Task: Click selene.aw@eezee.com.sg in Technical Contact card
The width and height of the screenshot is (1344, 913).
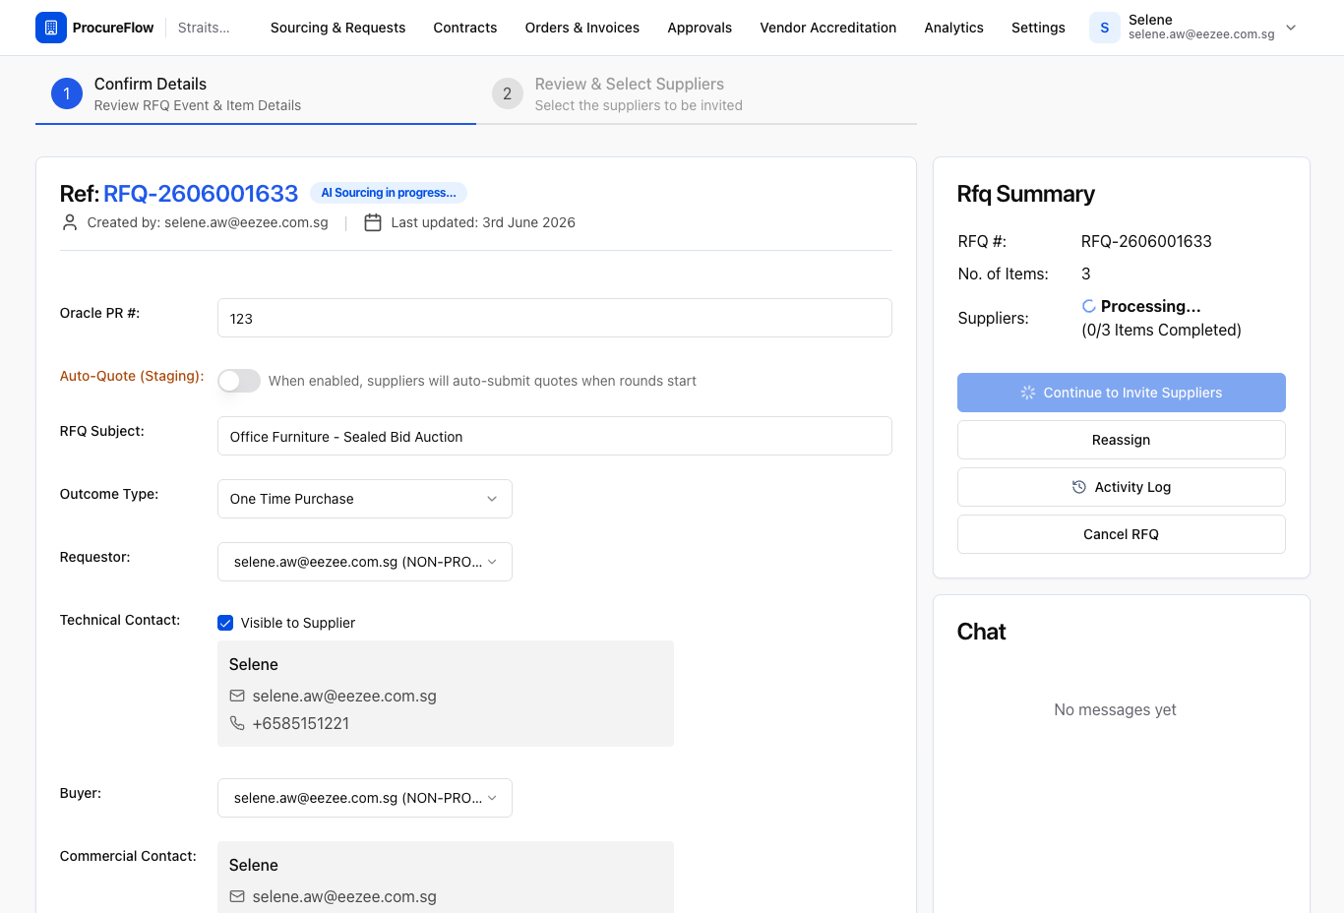Action: 344,696
